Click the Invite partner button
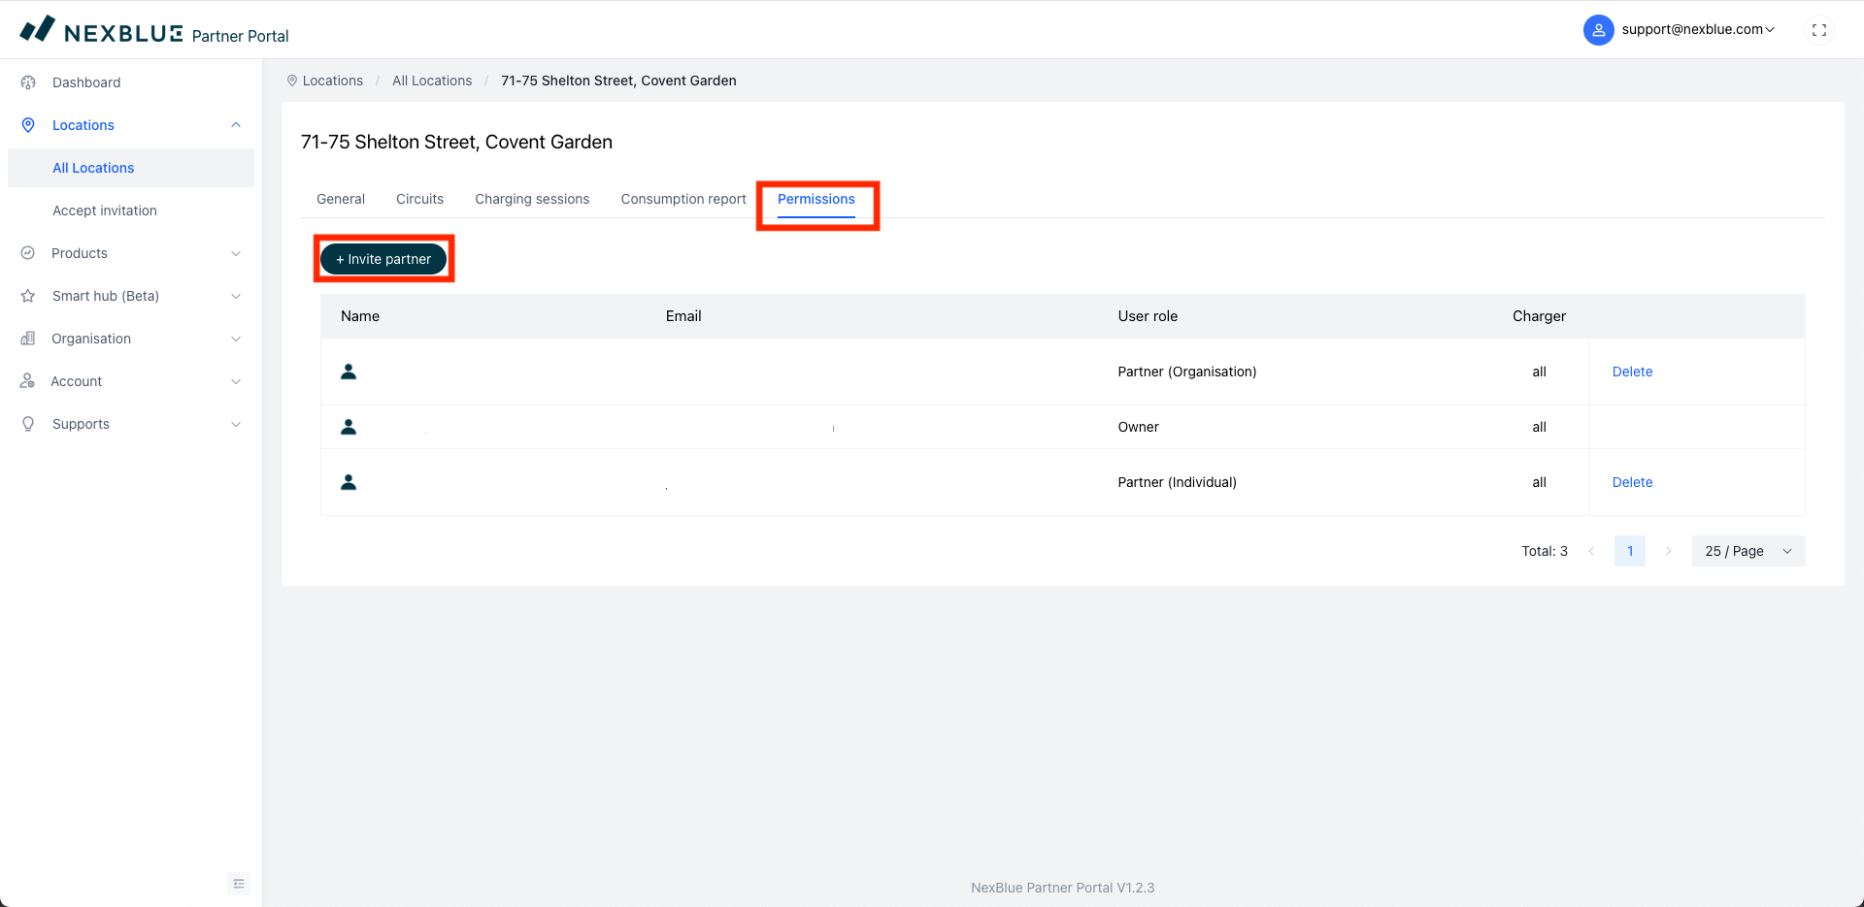This screenshot has height=907, width=1864. pos(383,259)
